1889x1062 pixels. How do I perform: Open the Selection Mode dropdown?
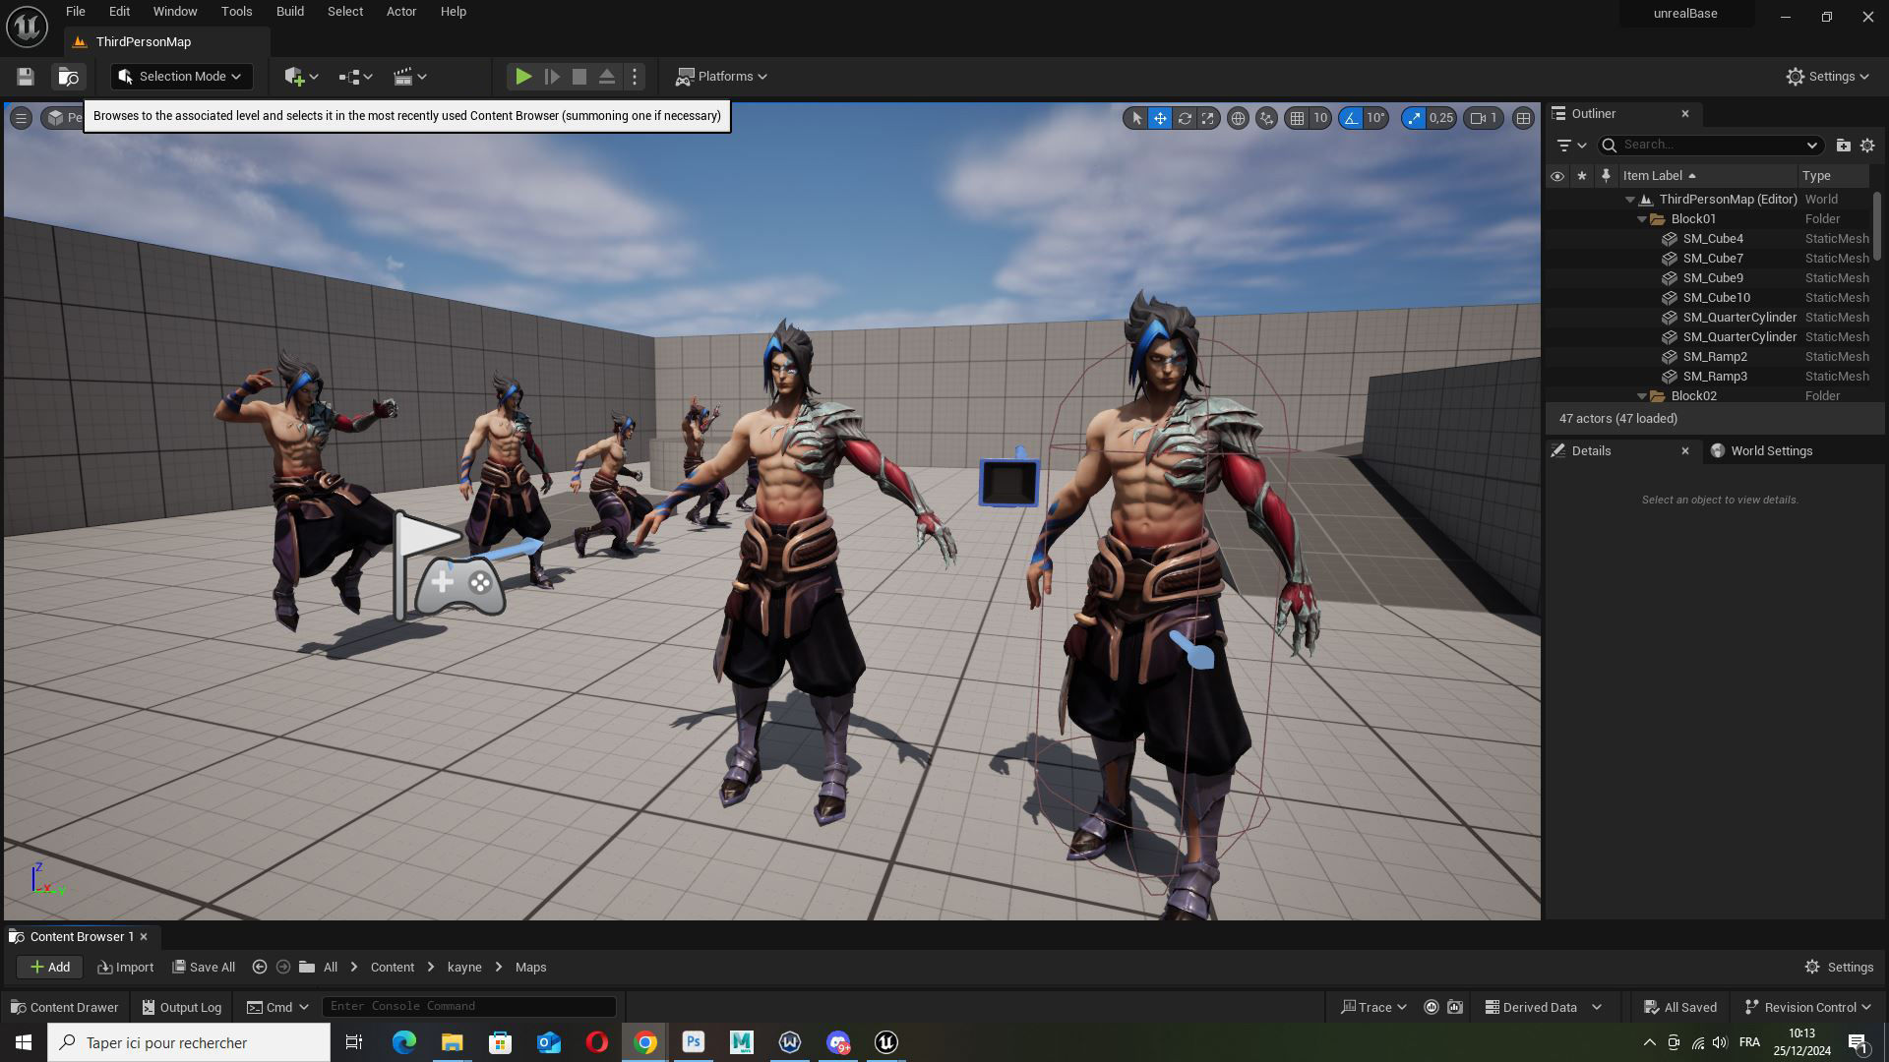pos(182,77)
